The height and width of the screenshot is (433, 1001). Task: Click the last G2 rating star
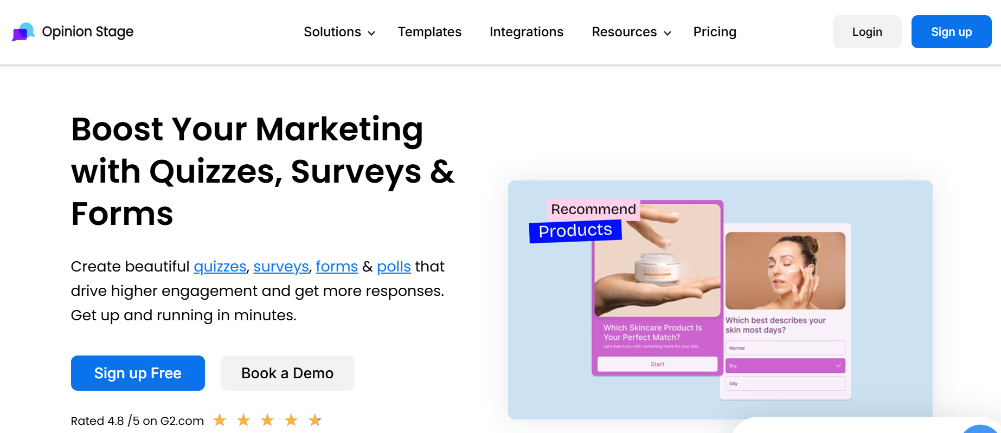tap(315, 420)
